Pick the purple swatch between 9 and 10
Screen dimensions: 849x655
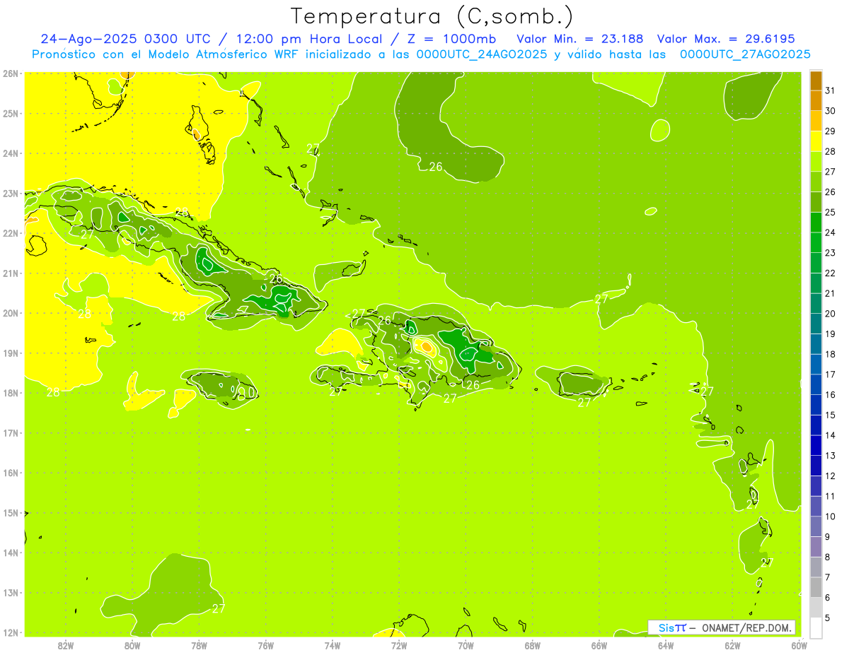[x=816, y=526]
